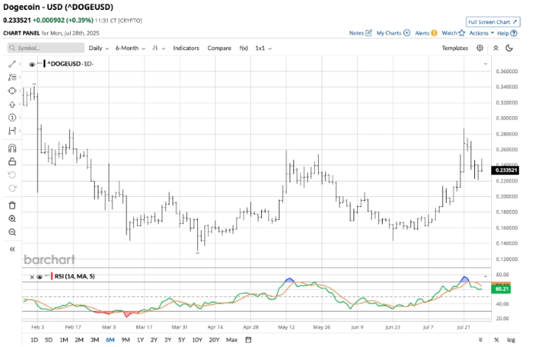Select 1D time range
This screenshot has height=347, width=539.
pyautogui.click(x=34, y=340)
